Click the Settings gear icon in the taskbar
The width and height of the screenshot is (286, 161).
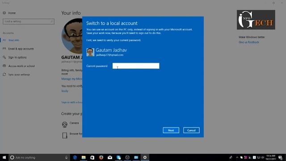click(x=145, y=157)
